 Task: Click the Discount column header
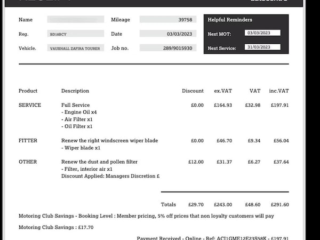point(193,91)
